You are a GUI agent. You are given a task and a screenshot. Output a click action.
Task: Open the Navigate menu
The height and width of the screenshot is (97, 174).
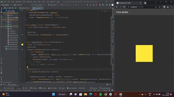(18, 2)
